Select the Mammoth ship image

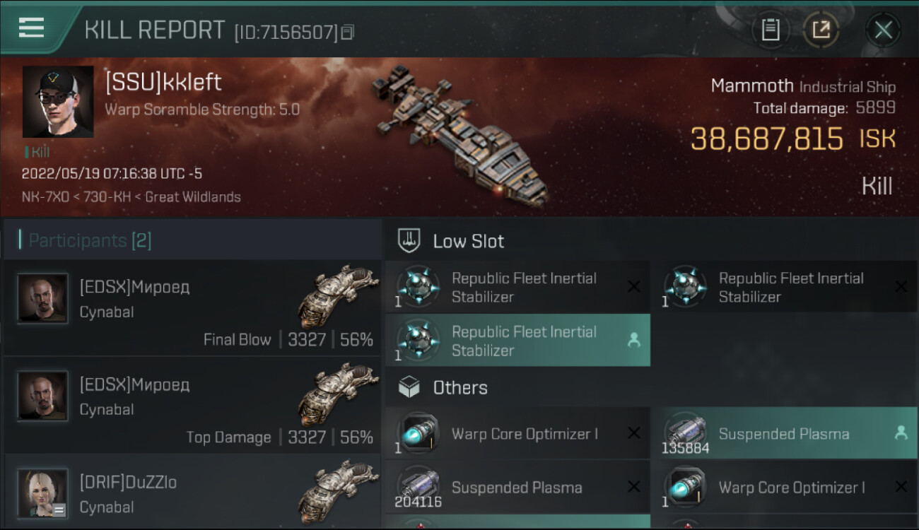point(459,134)
